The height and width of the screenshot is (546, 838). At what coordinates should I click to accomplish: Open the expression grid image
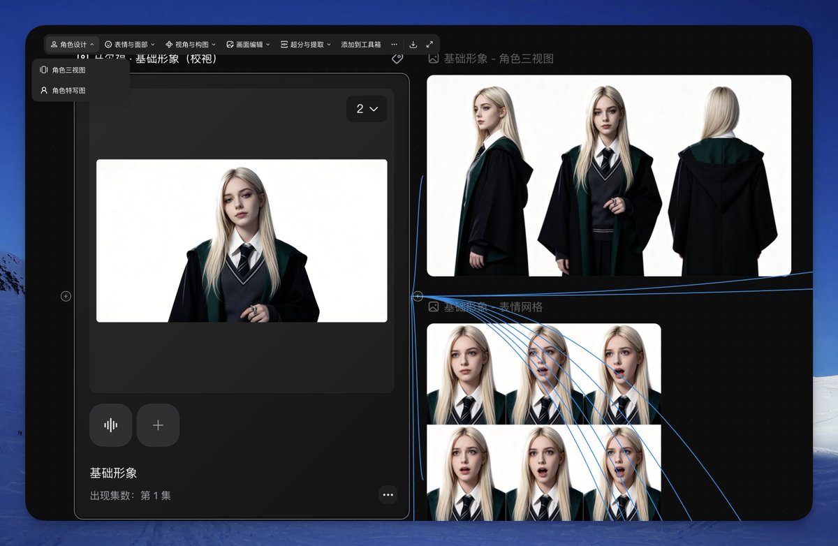click(544, 422)
